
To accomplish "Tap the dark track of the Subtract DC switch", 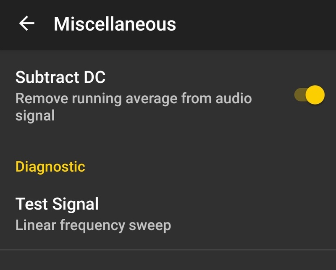I will click(x=299, y=95).
